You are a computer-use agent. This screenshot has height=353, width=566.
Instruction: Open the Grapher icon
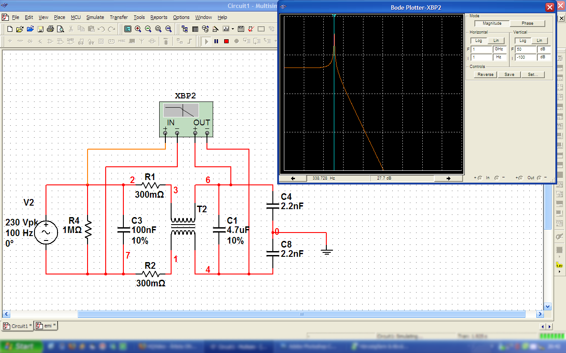(226, 29)
